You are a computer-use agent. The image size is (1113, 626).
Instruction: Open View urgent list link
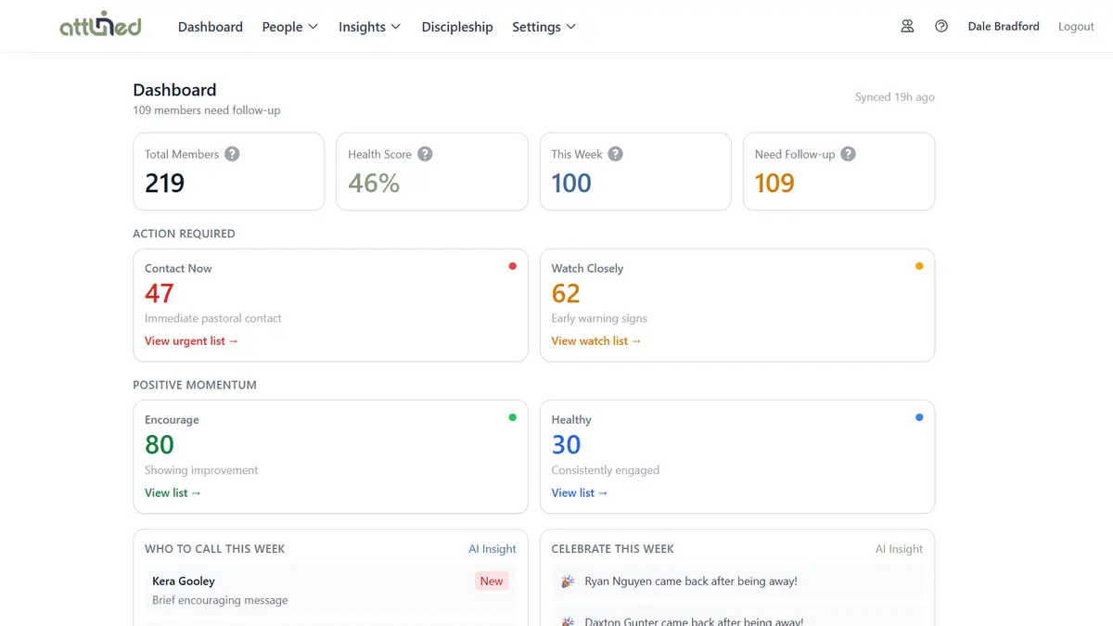pos(191,341)
